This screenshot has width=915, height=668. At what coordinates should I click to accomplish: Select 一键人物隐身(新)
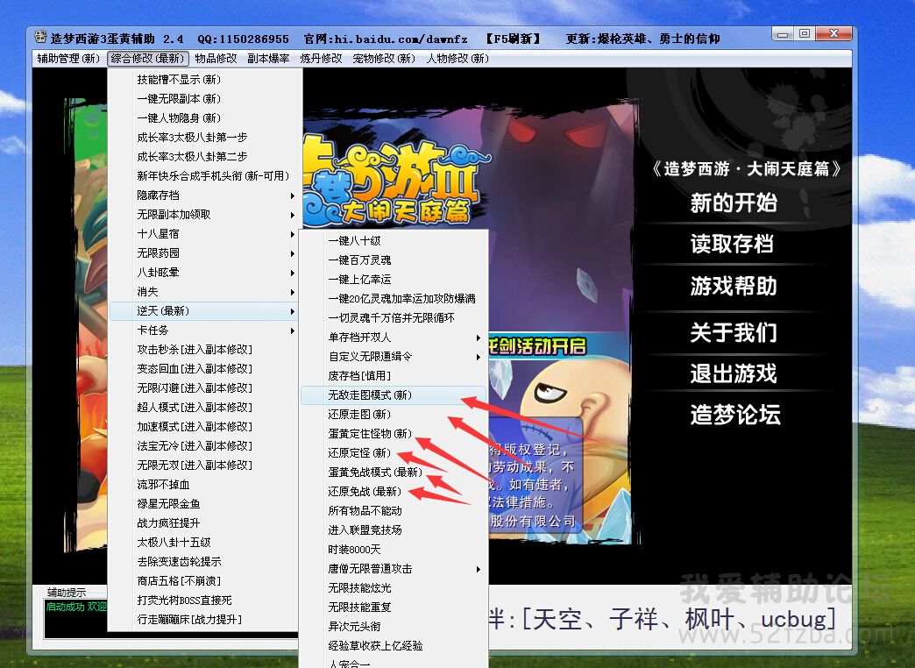click(203, 118)
